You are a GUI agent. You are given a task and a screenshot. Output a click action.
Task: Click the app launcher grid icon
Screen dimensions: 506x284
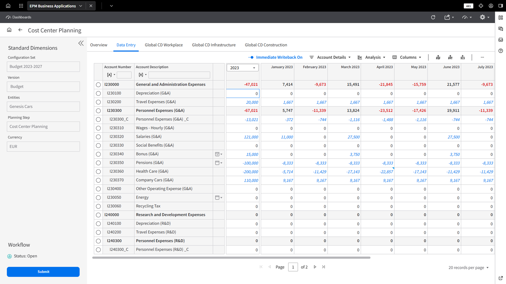coord(21,6)
